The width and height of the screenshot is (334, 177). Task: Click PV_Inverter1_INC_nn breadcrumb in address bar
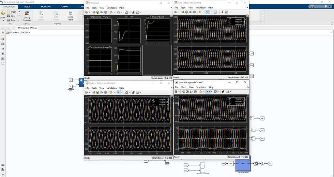pos(18,32)
